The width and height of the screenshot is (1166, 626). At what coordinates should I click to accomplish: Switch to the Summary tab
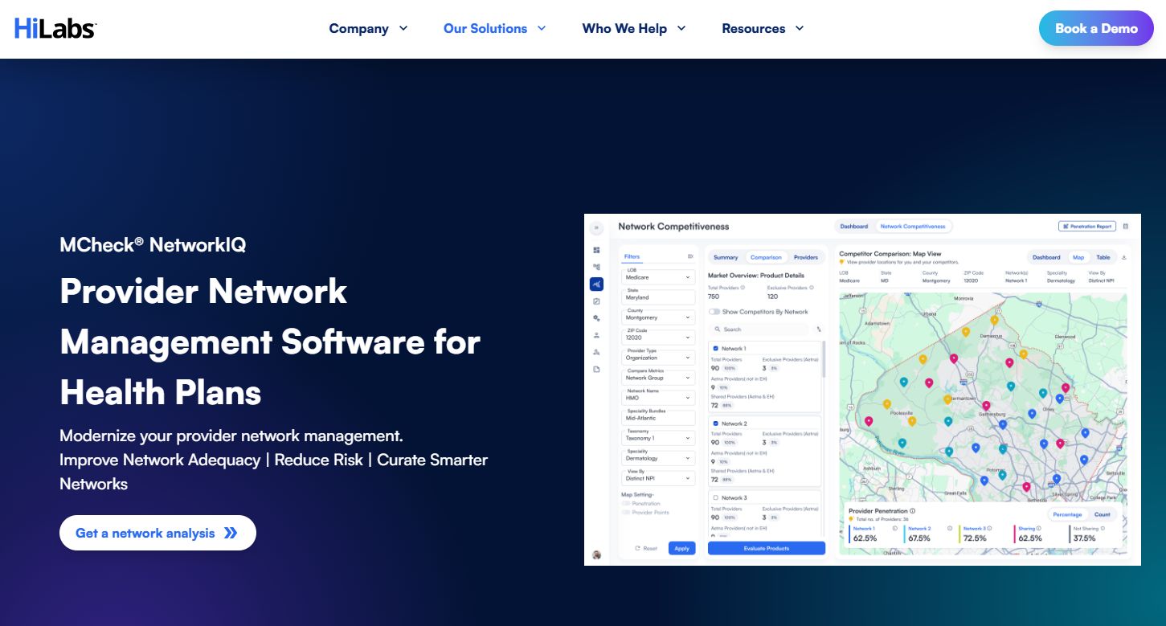coord(726,257)
